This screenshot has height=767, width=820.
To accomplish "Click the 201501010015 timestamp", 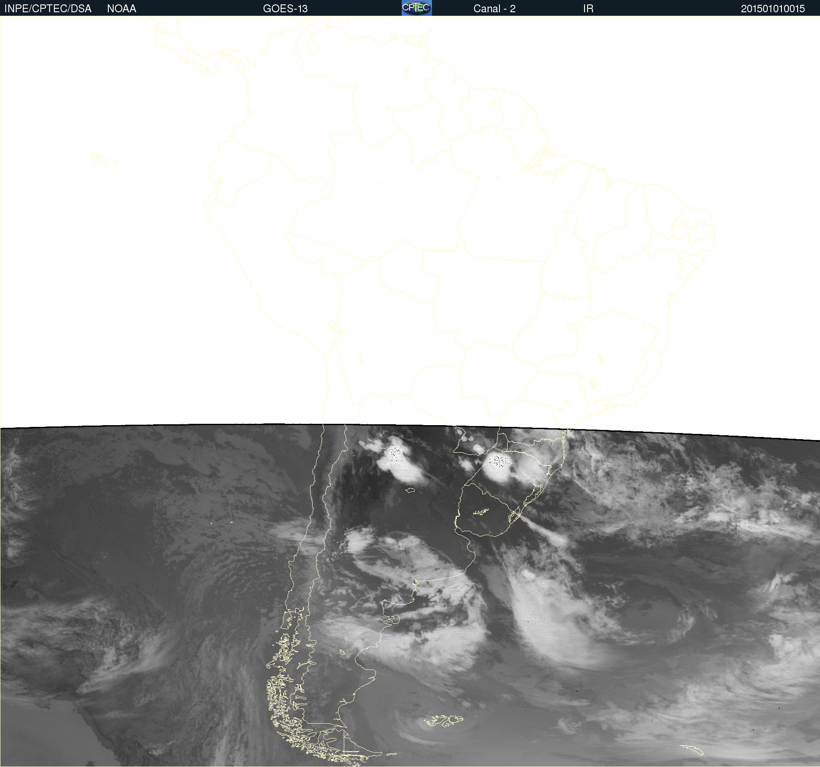I will pos(773,9).
